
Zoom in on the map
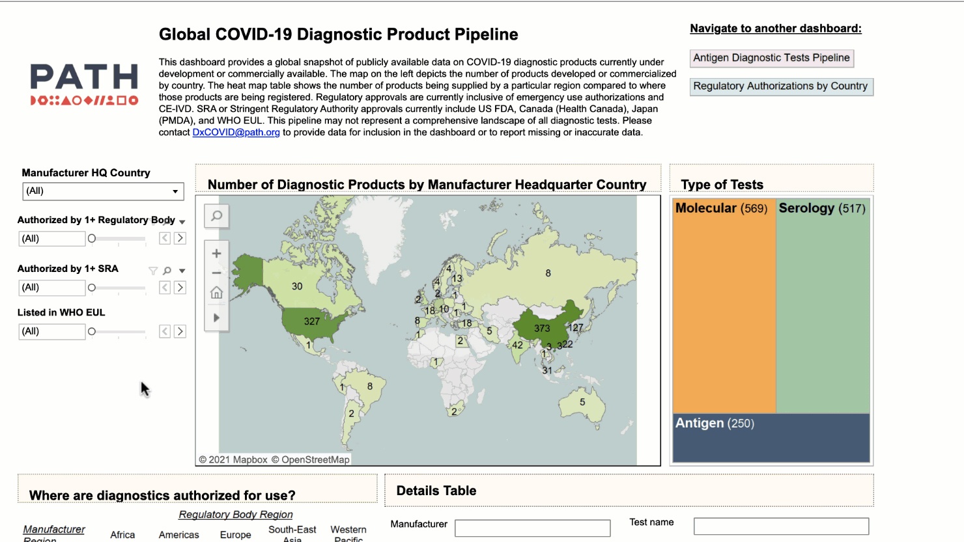[217, 253]
